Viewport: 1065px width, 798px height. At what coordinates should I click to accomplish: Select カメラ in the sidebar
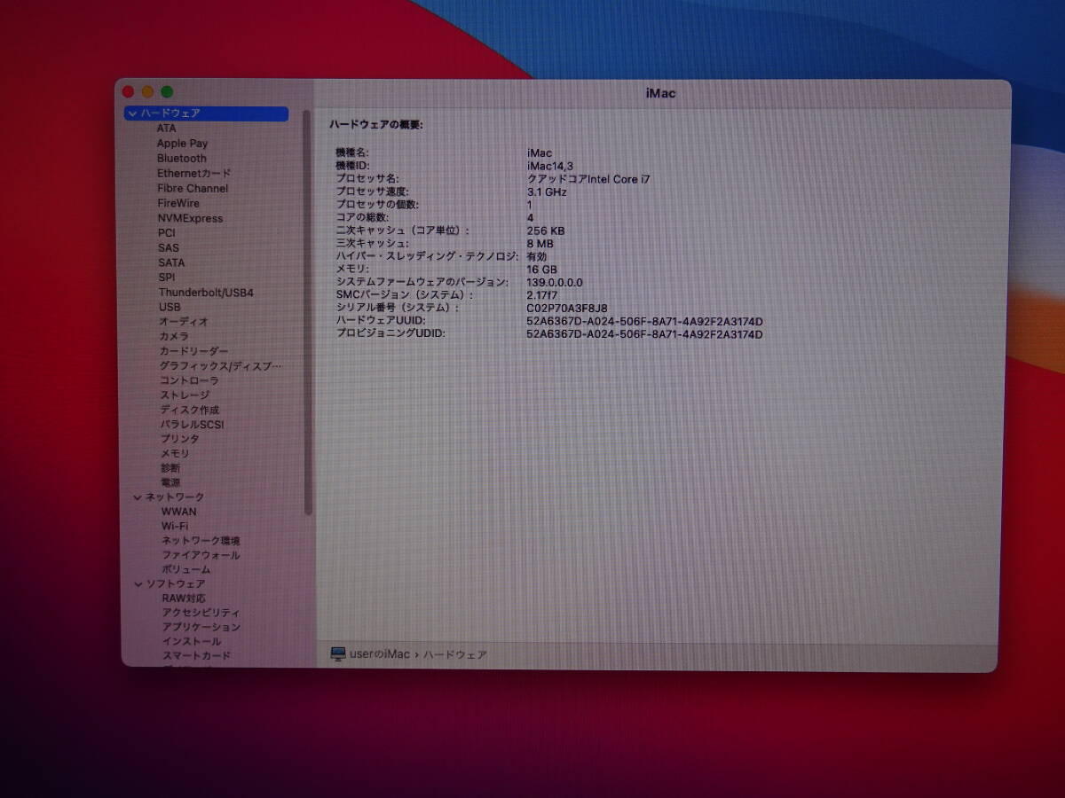[x=173, y=337]
